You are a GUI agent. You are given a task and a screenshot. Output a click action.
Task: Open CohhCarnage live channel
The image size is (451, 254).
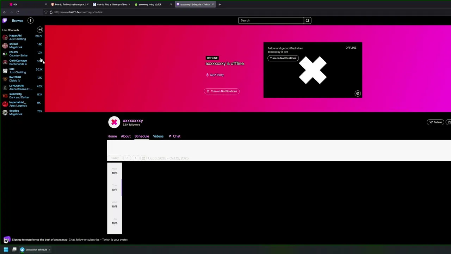(x=22, y=62)
